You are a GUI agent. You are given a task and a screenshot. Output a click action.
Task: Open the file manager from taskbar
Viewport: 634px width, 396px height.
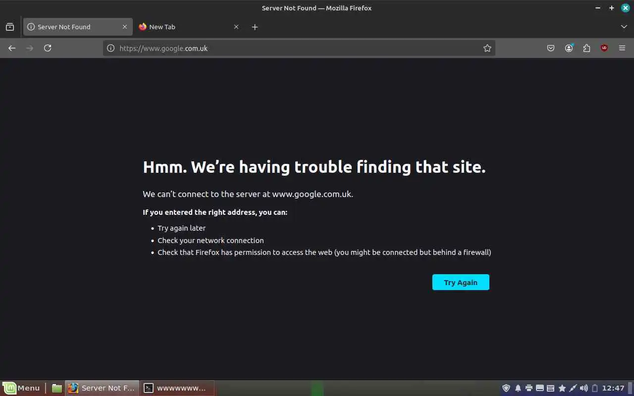coord(57,388)
